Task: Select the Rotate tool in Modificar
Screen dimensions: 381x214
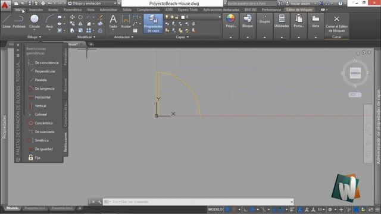Action: (80, 17)
